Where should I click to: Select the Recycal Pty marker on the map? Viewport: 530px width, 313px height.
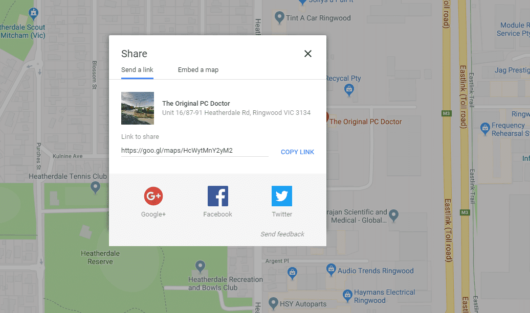[349, 90]
